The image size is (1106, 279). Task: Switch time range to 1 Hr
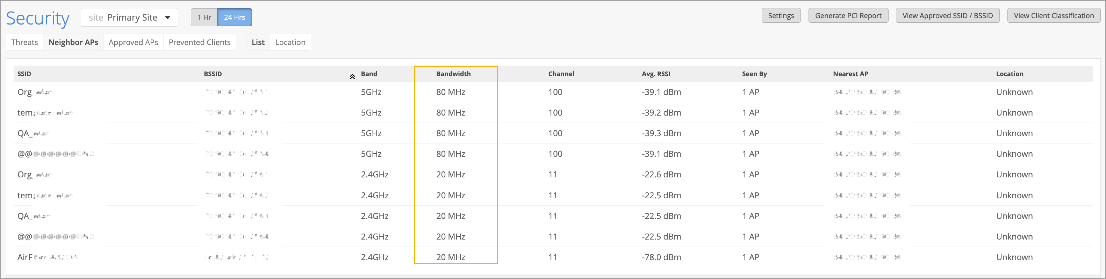click(x=204, y=17)
